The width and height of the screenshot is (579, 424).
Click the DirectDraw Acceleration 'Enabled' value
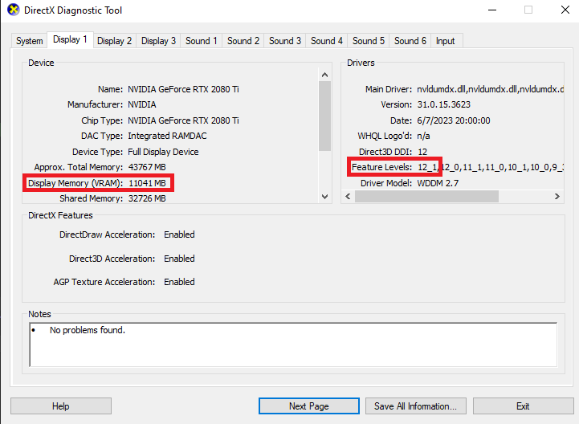point(179,234)
